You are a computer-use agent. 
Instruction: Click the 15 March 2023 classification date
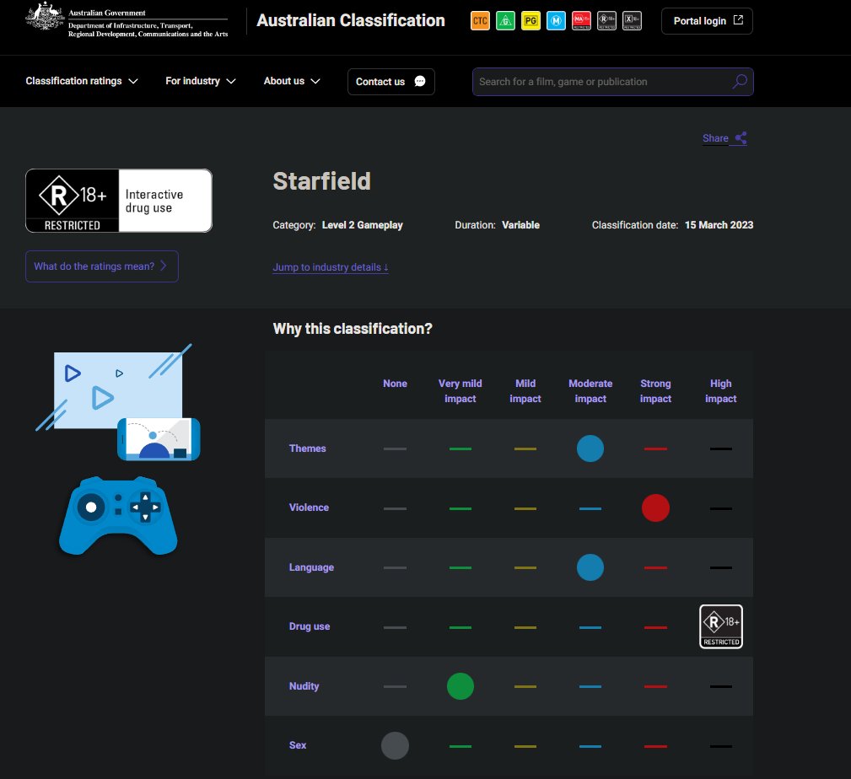[x=719, y=225]
